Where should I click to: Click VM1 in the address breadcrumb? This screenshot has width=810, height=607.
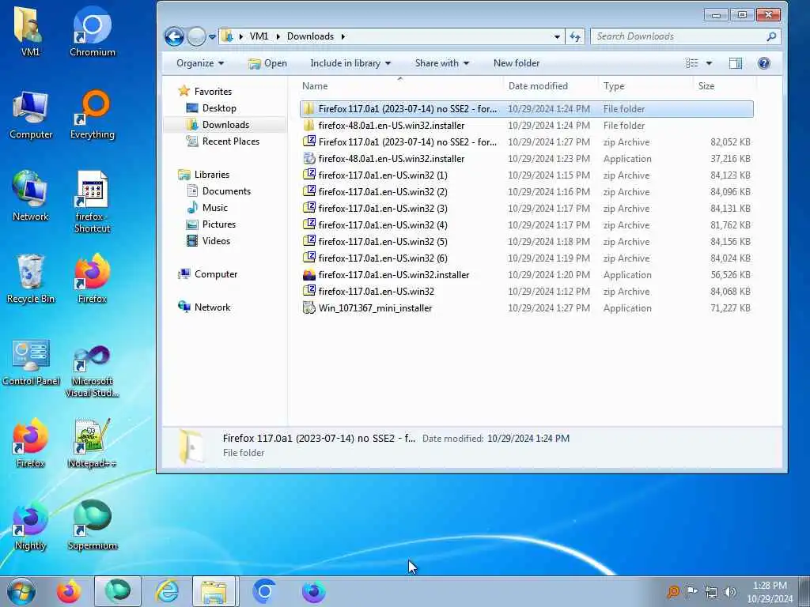[259, 36]
